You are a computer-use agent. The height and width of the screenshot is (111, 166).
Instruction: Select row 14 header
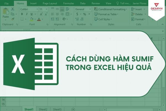coord(3,100)
